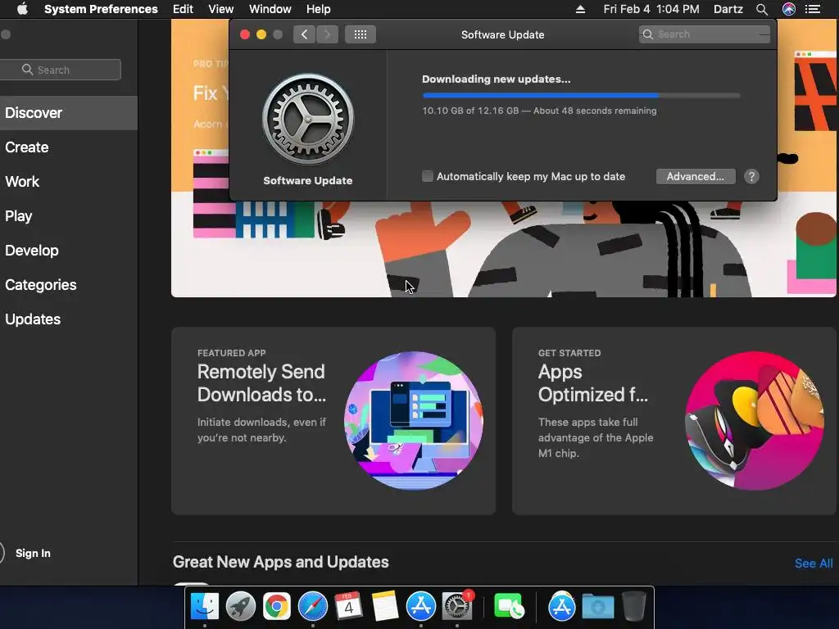Select Play in the App Store sidebar

[69, 216]
